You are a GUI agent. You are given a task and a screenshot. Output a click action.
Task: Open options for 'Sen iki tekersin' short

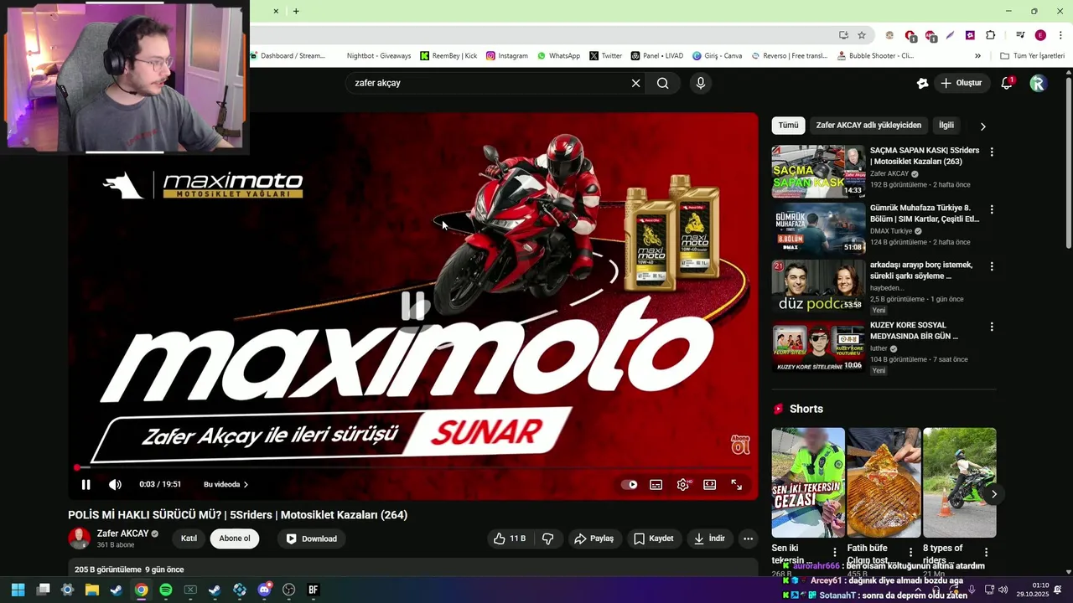click(834, 553)
